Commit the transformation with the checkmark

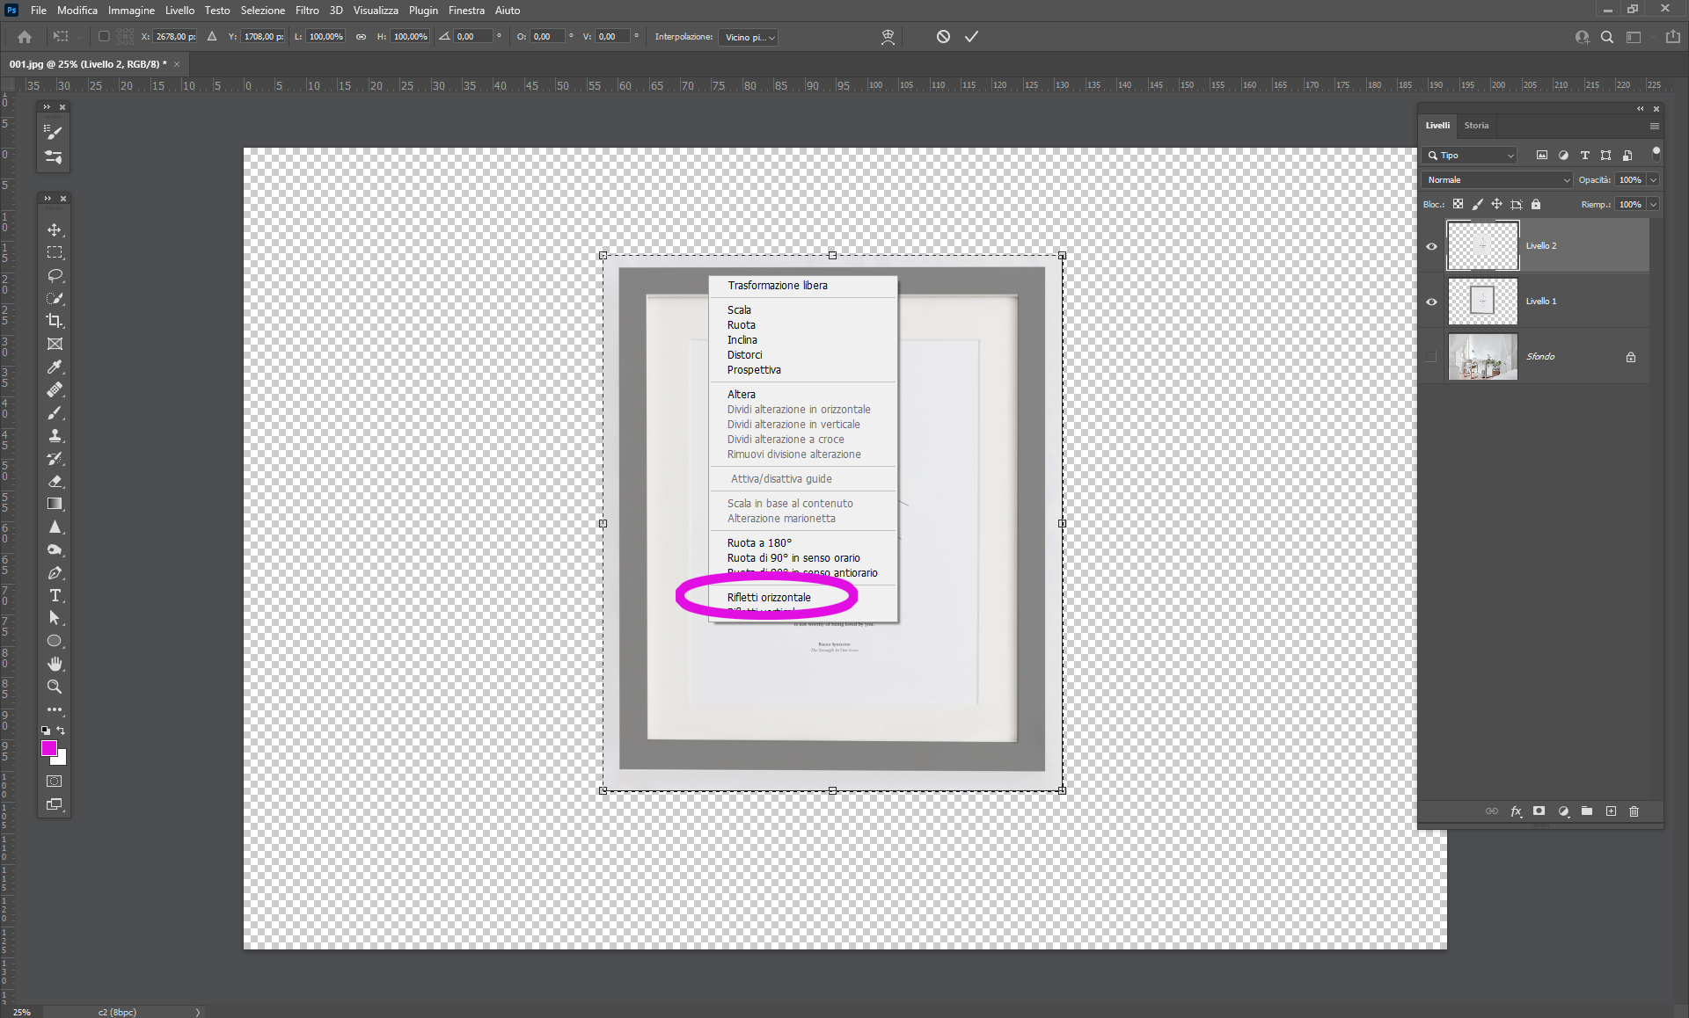point(971,37)
